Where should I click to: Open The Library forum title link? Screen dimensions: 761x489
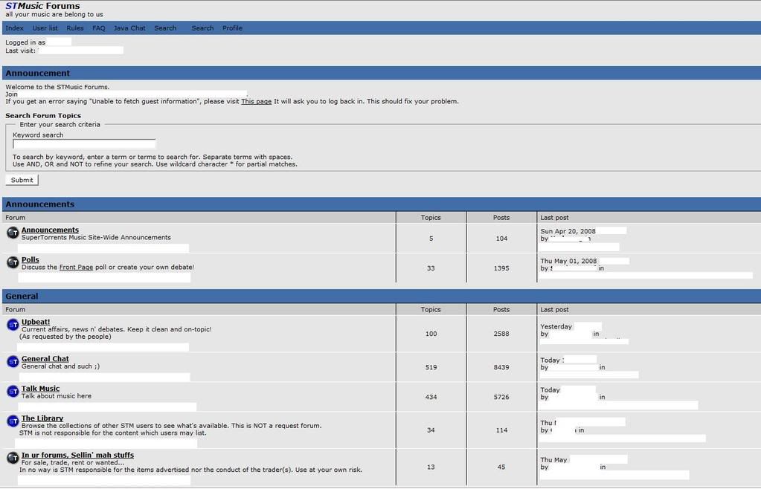coord(42,418)
